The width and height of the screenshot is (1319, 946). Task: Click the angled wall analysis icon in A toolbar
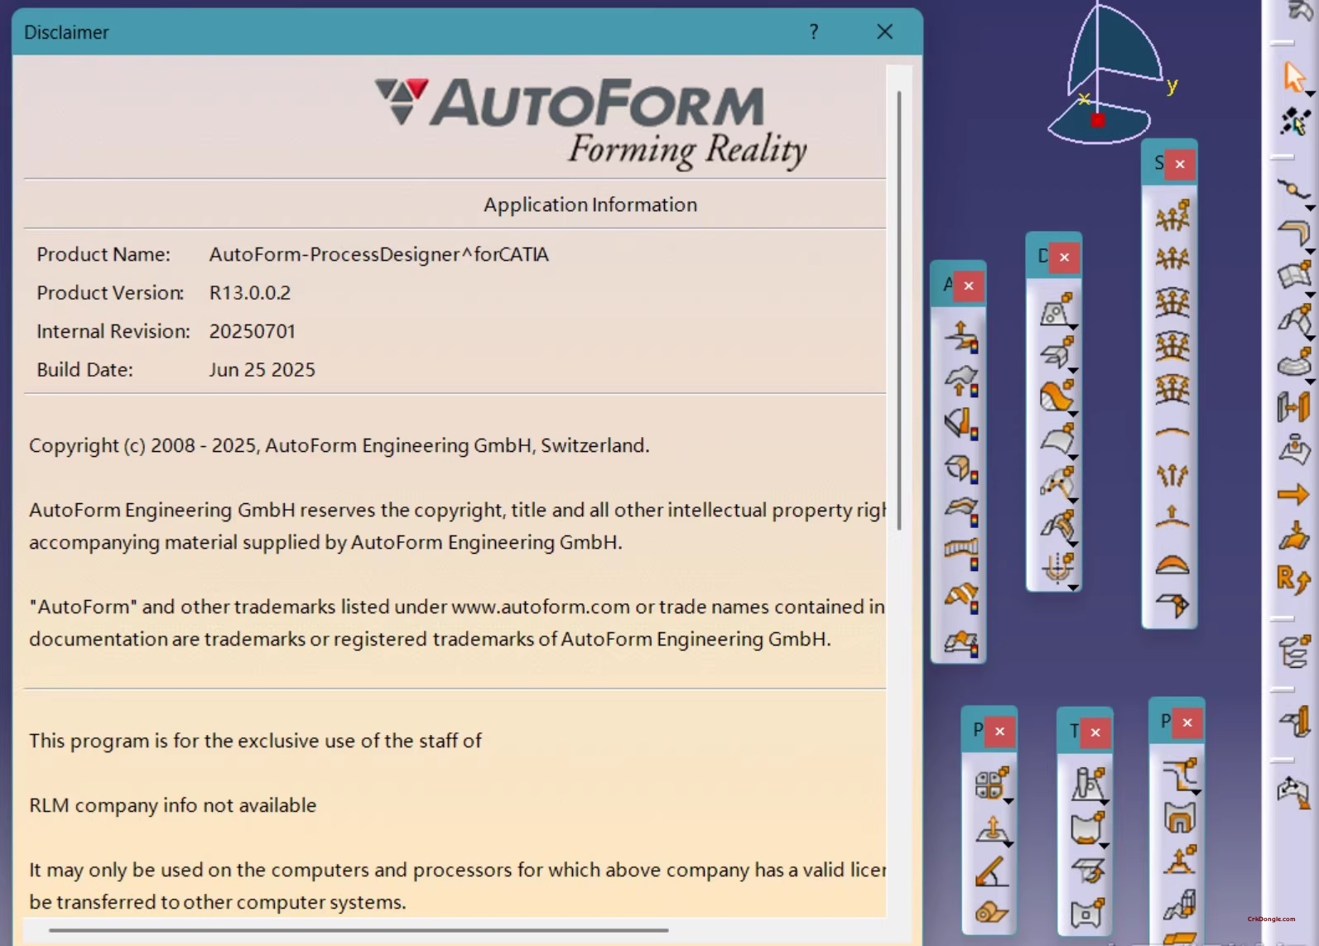pos(961,423)
